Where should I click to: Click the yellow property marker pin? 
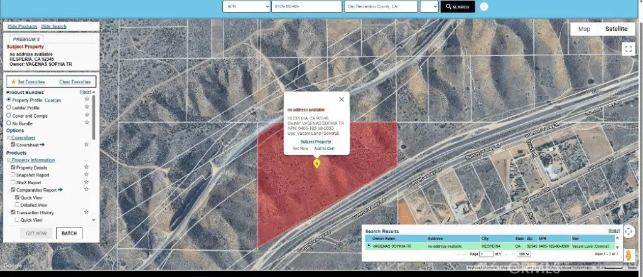317,164
